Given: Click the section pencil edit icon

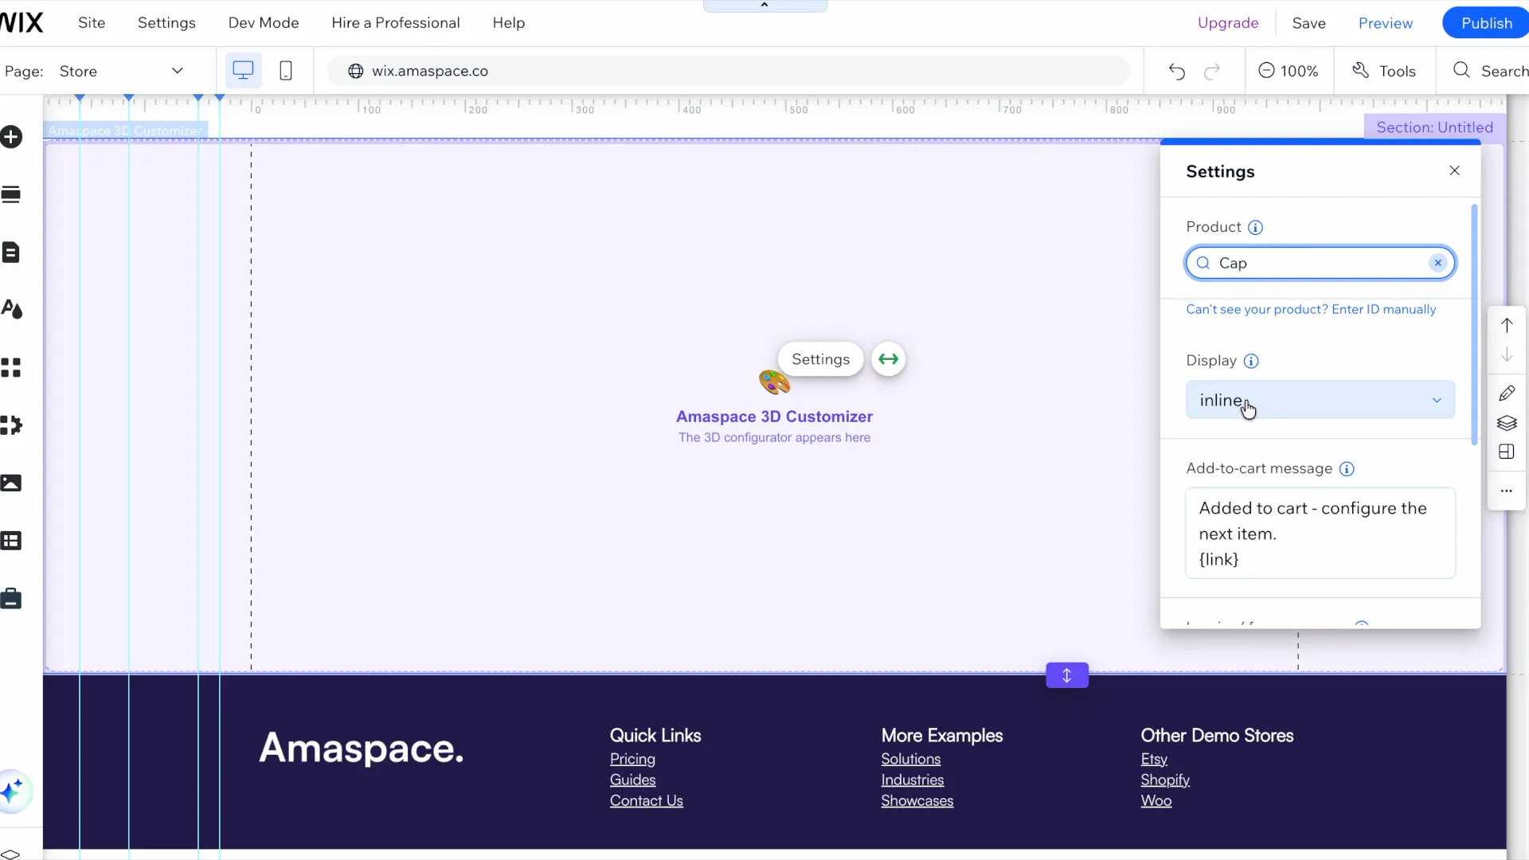Looking at the screenshot, I should (x=1507, y=393).
